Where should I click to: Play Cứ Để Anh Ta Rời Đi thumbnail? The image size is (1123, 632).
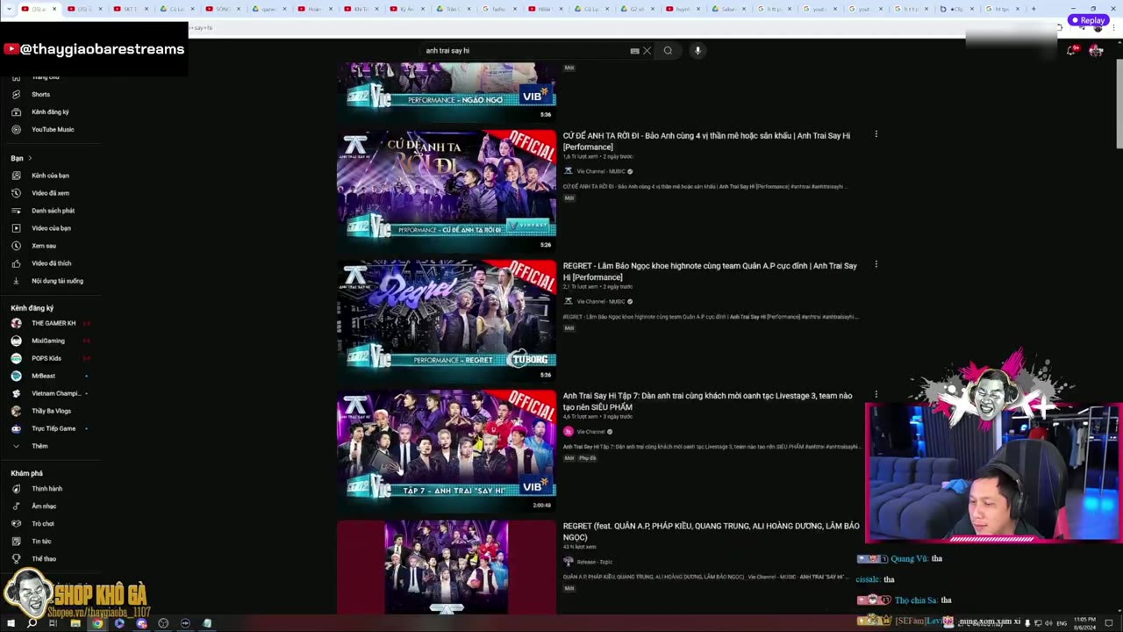pyautogui.click(x=447, y=190)
